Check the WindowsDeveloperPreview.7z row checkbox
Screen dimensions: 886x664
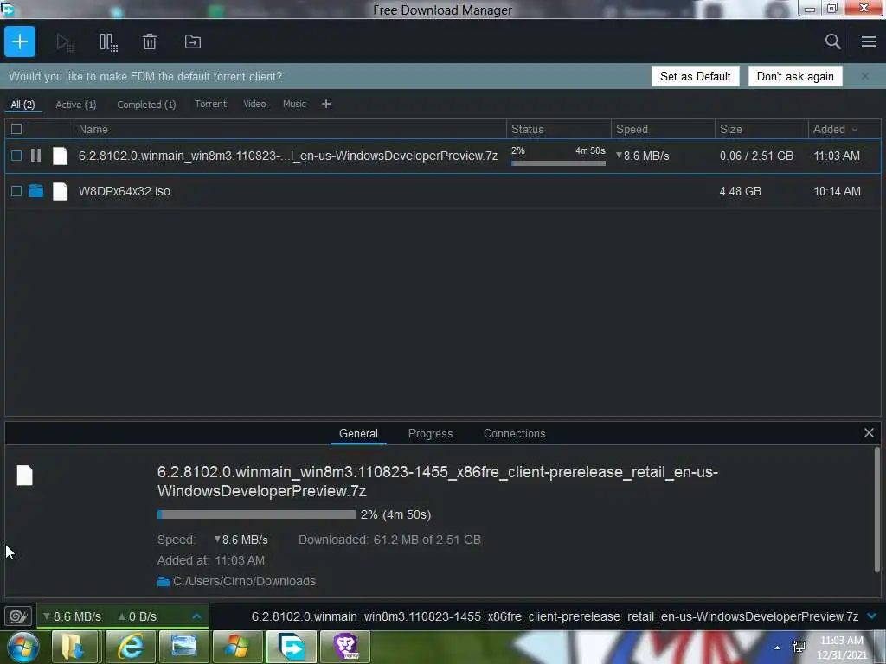(x=16, y=156)
